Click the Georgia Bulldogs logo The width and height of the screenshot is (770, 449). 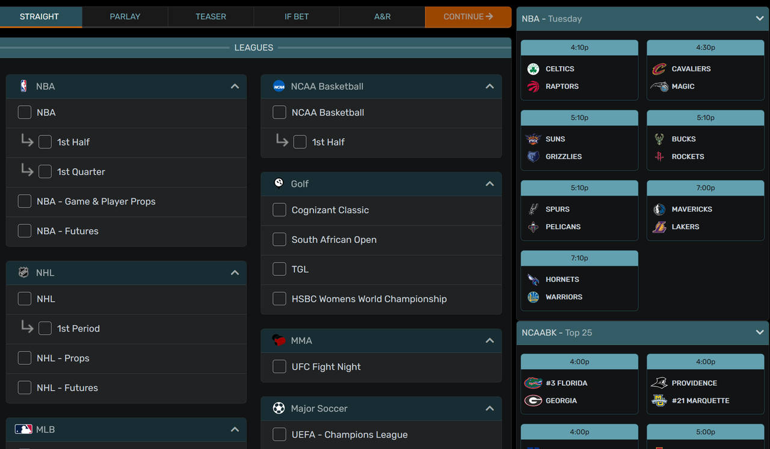[x=533, y=400]
